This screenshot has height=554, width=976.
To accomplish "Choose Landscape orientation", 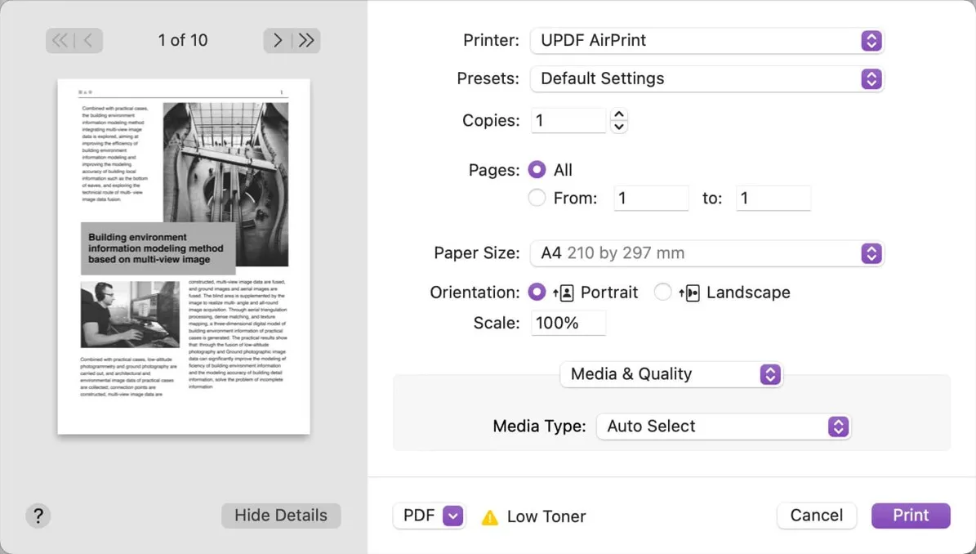I will pyautogui.click(x=662, y=293).
